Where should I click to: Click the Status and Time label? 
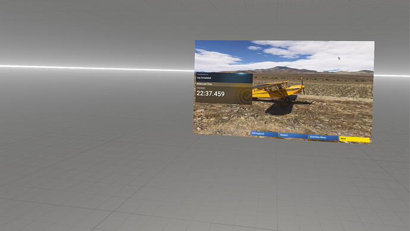[x=204, y=84]
